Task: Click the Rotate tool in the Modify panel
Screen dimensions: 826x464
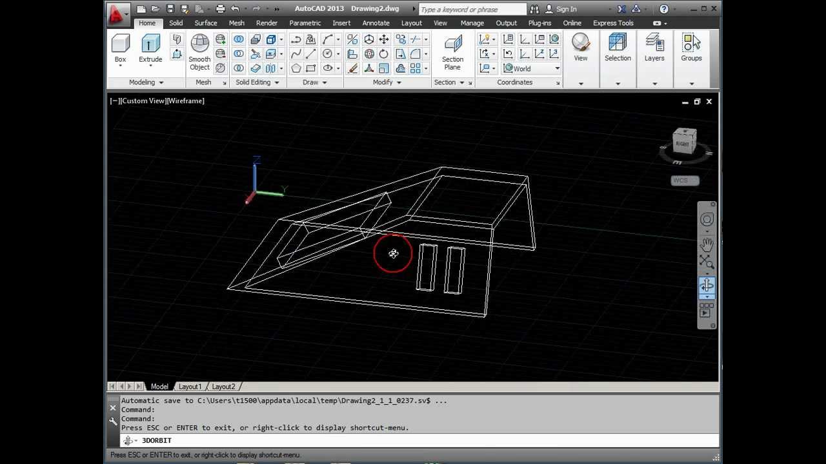Action: click(383, 54)
